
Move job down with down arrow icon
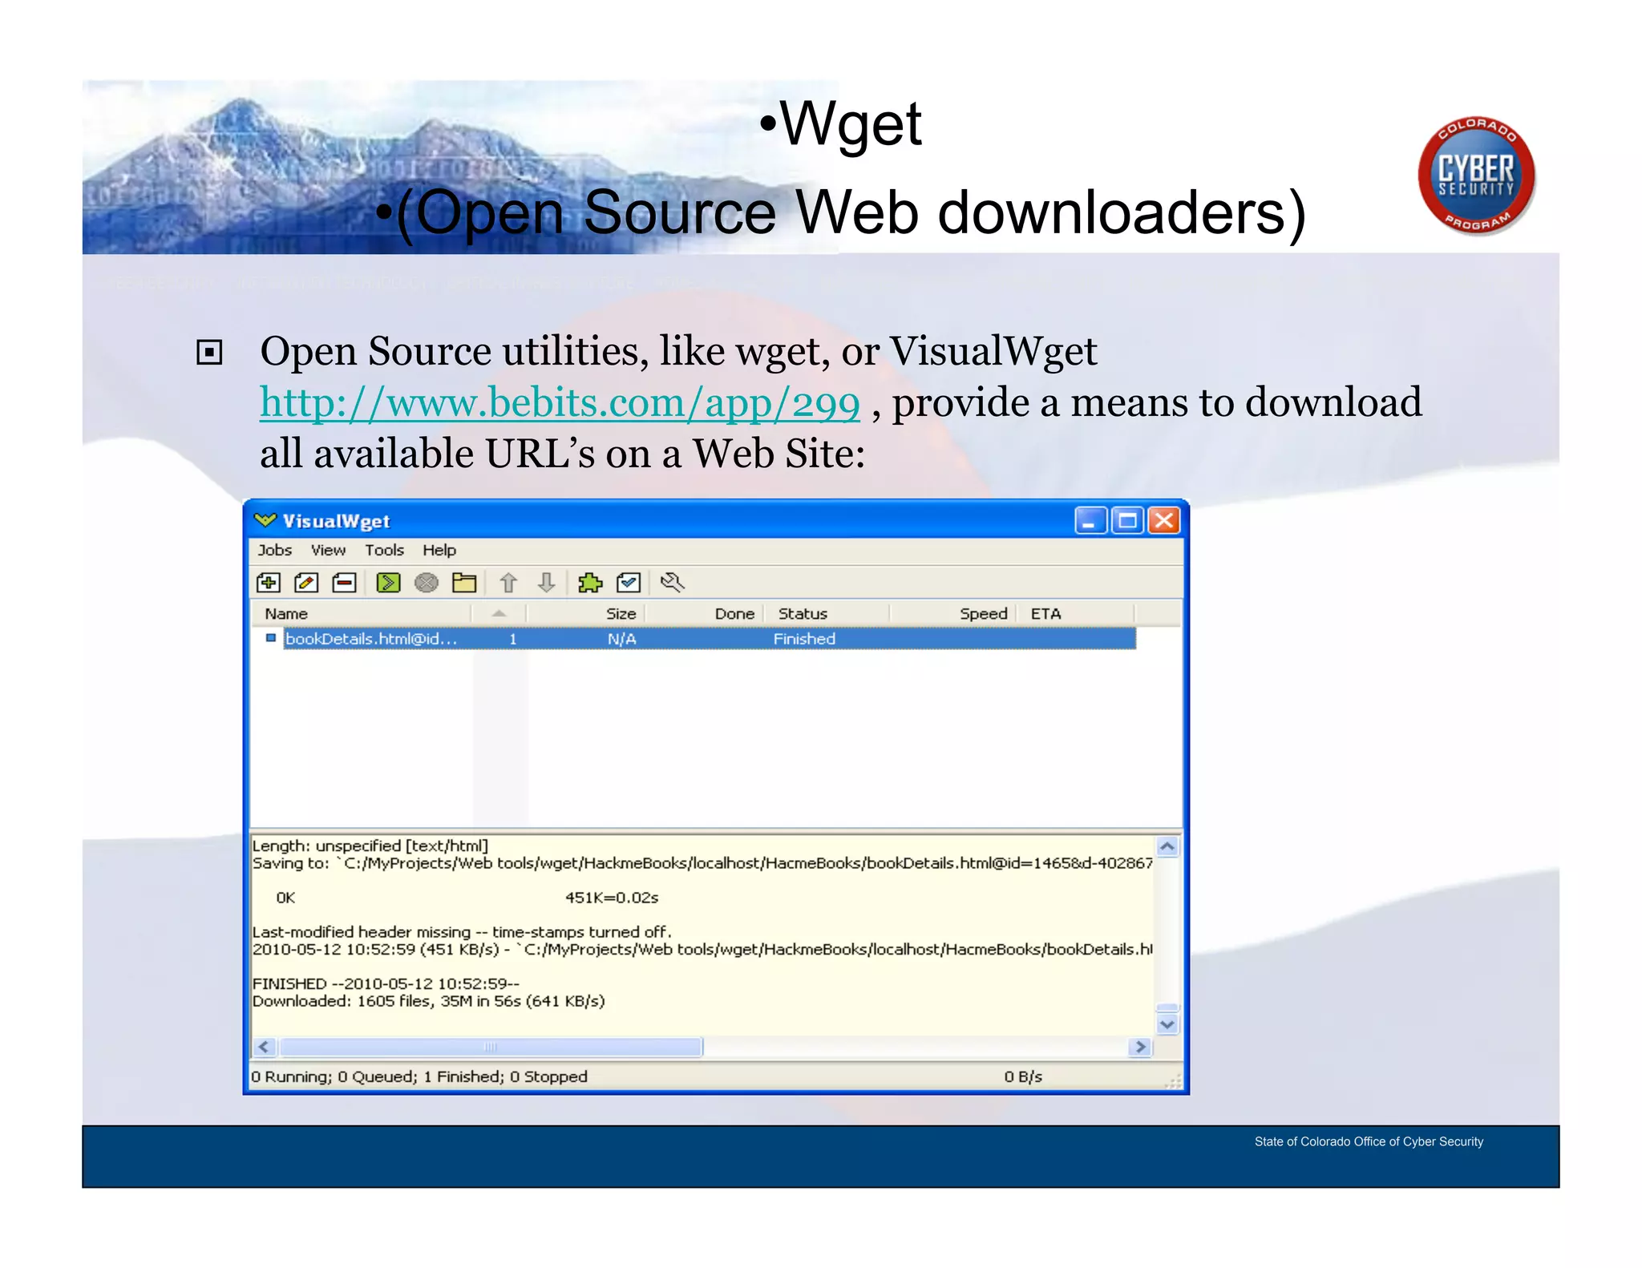(547, 583)
